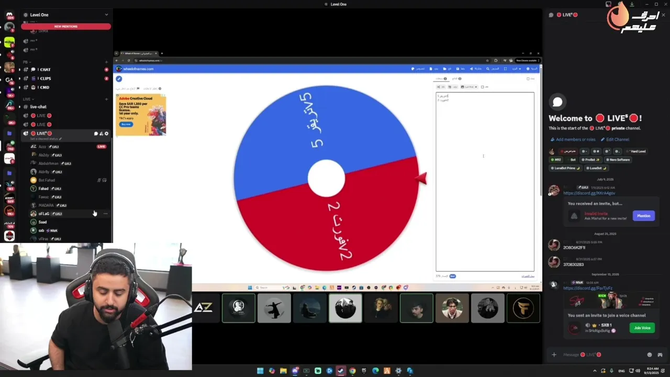
Task: Click the plus attachment icon beside message box
Action: coord(554,354)
